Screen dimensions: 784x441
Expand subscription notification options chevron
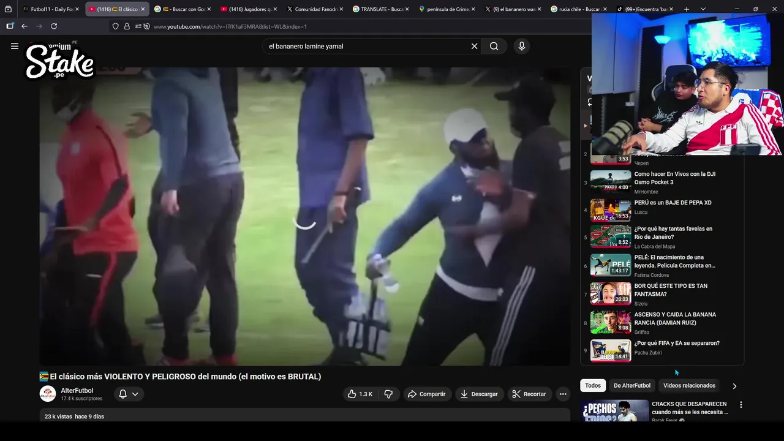pos(135,394)
